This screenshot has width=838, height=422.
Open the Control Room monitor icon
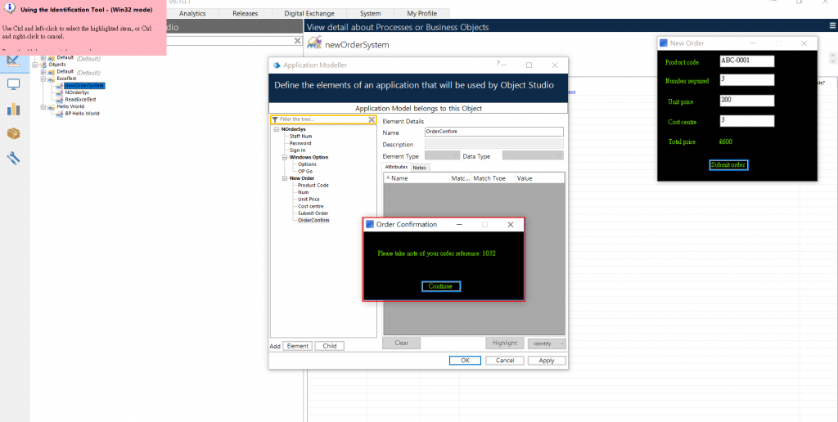coord(13,84)
